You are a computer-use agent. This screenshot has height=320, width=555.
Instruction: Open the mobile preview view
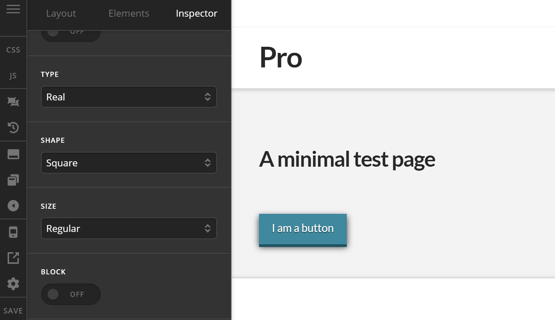click(x=13, y=232)
